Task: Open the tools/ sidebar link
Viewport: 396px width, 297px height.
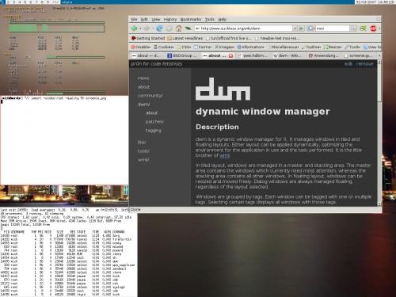Action: [143, 151]
